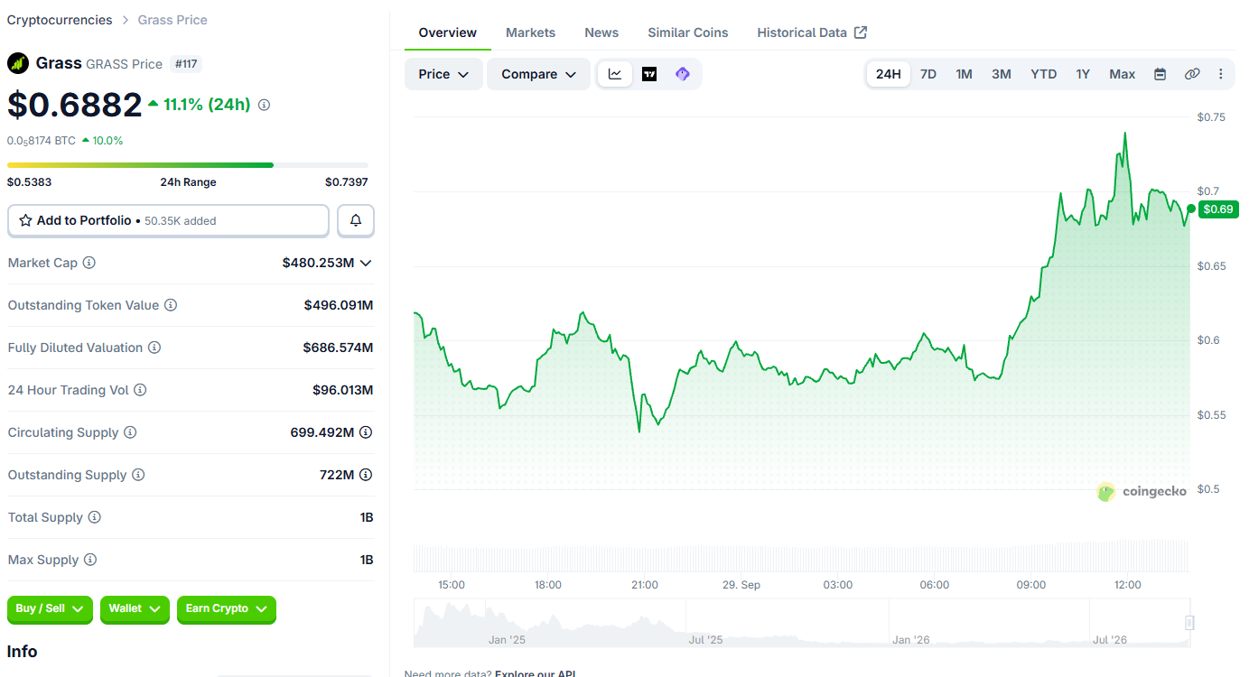
Task: Click the mini history navigator chart
Action: coord(802,623)
